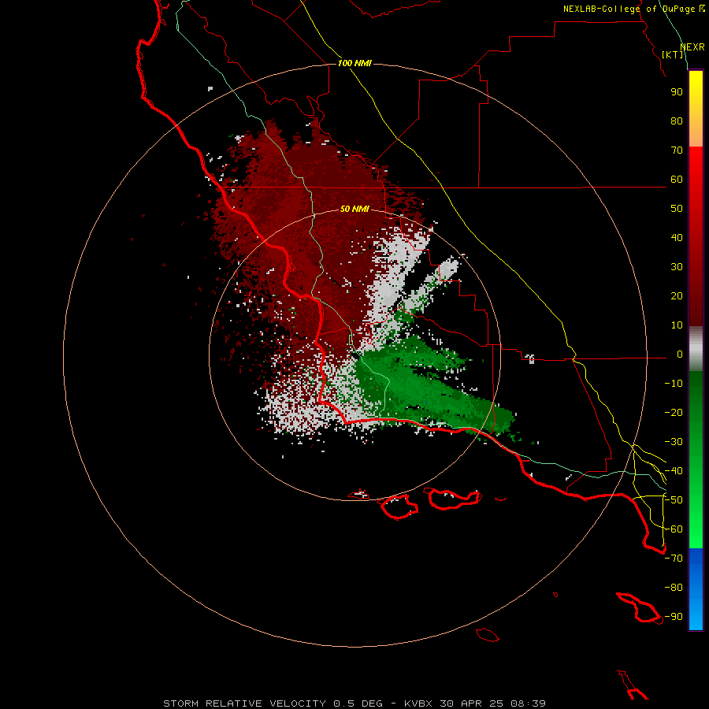The image size is (709, 709).
Task: Click the '40' value on velocity scale
Action: point(677,238)
